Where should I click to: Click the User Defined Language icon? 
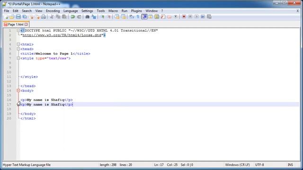(x=151, y=17)
